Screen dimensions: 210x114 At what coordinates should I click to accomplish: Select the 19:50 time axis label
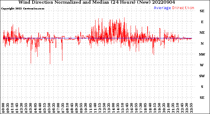point(159,108)
